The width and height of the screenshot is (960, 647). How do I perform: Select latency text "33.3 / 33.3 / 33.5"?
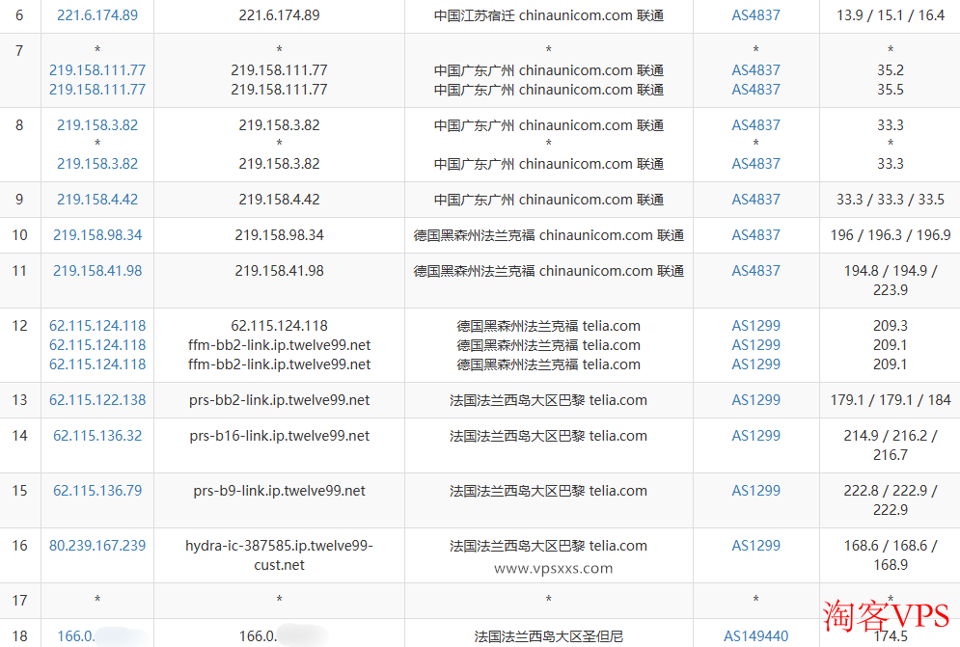(891, 200)
